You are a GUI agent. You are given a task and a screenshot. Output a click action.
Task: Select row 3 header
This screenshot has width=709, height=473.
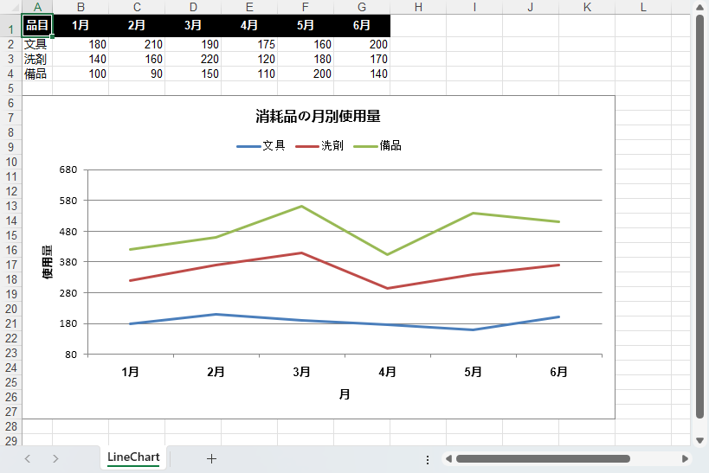[x=11, y=59]
